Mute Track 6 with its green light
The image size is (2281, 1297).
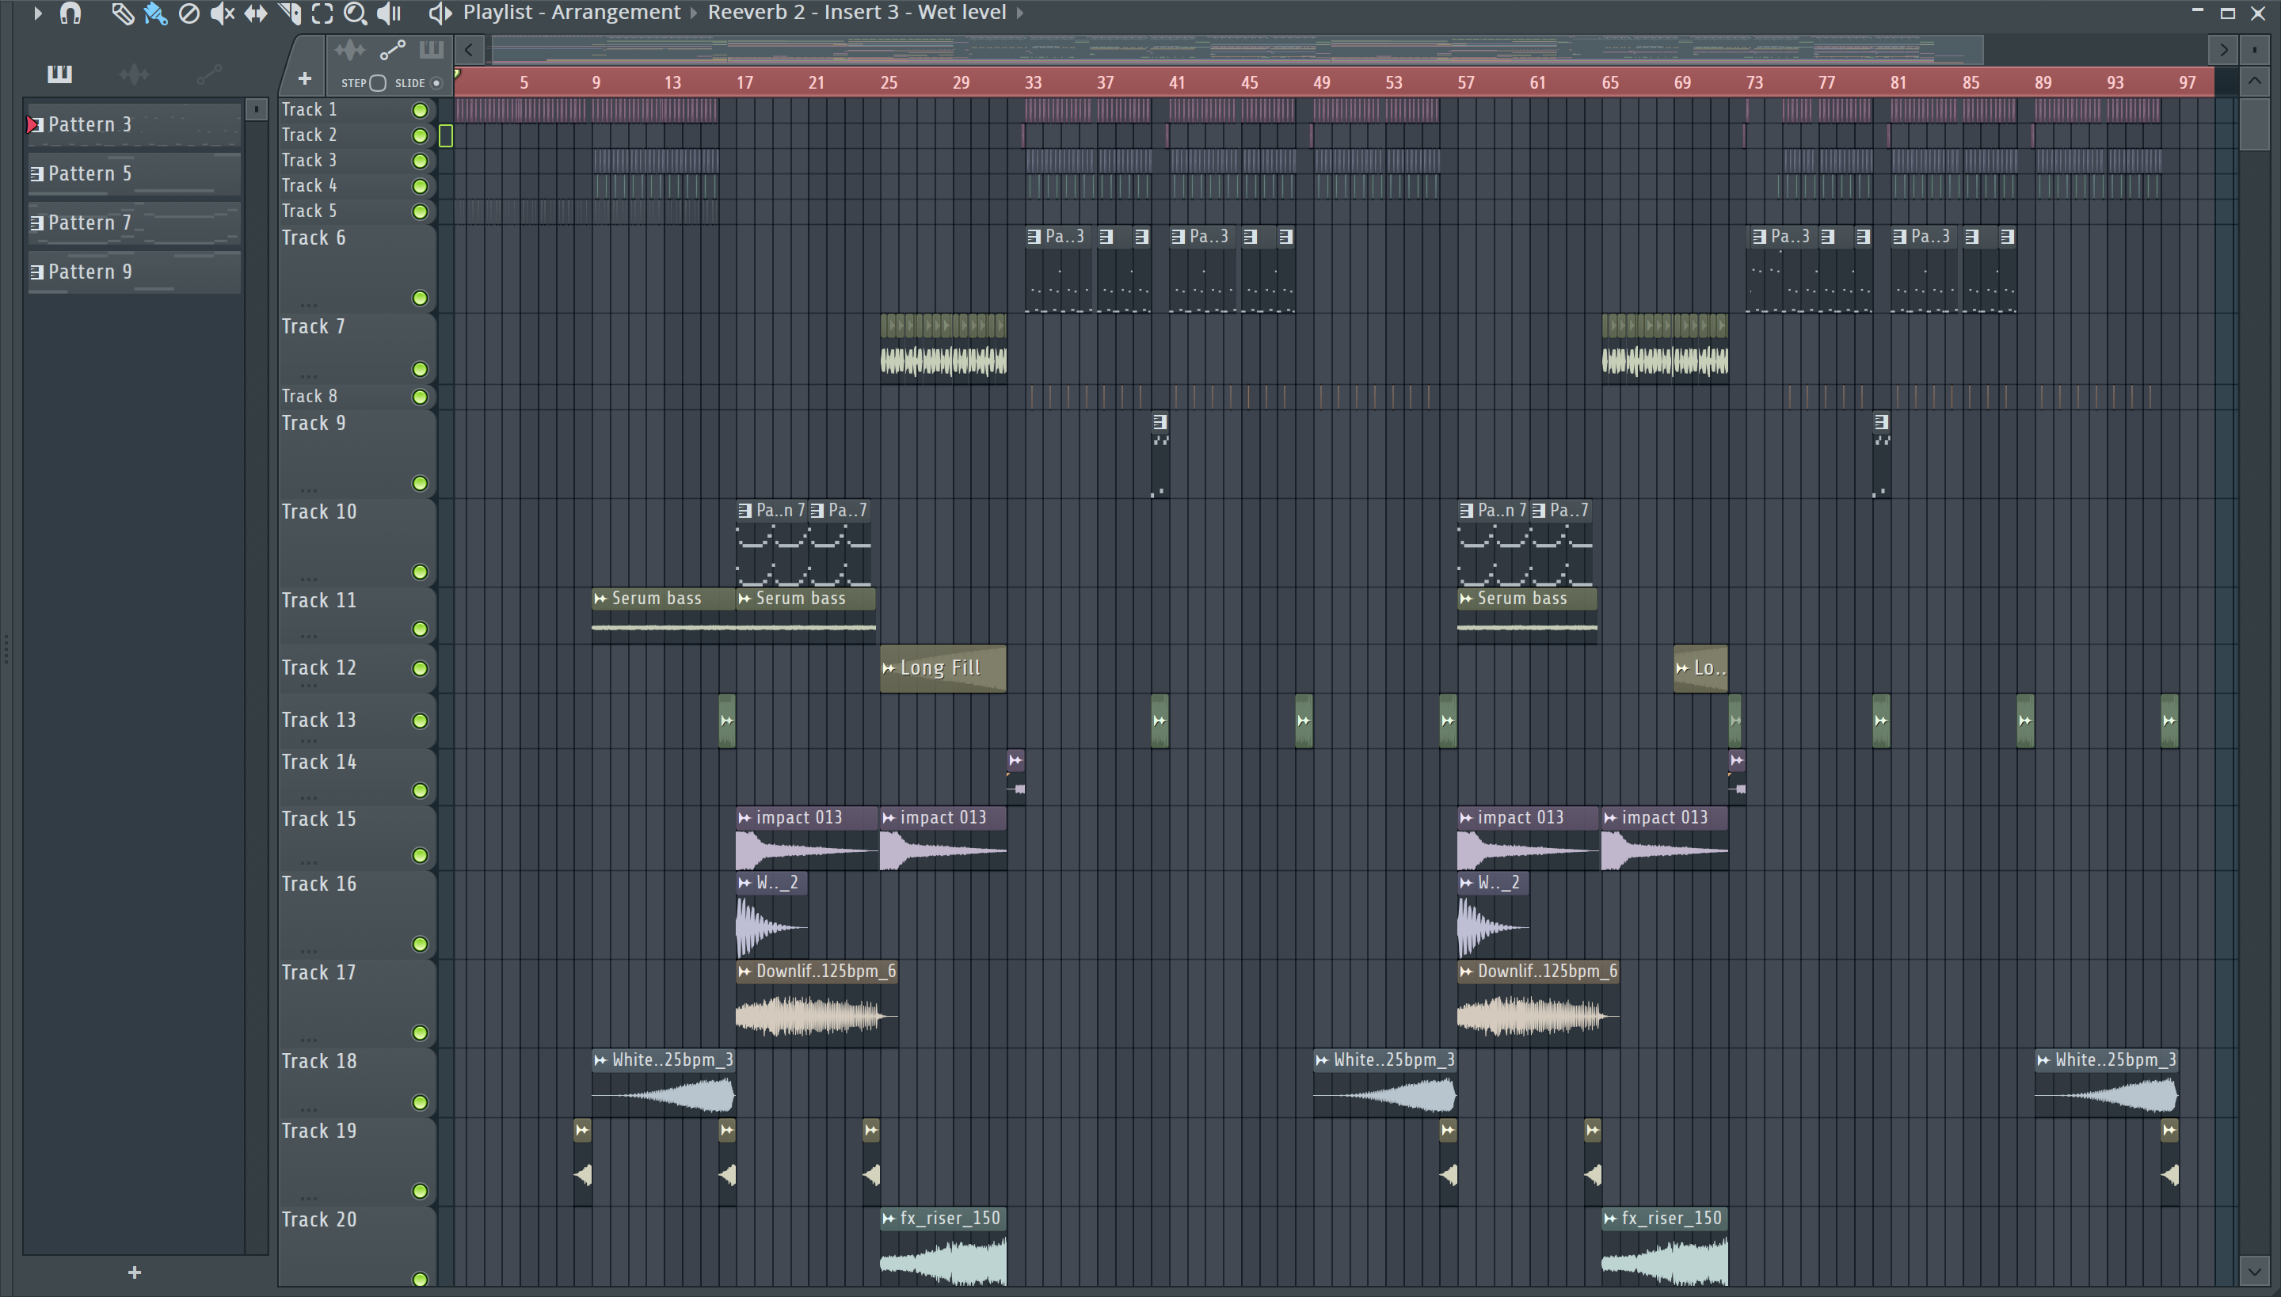(420, 299)
